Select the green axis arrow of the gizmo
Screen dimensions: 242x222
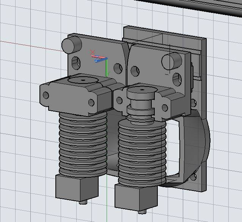point(107,68)
